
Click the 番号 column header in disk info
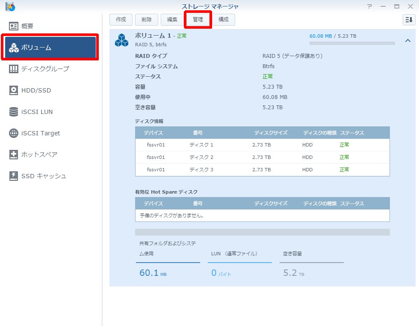click(x=198, y=133)
